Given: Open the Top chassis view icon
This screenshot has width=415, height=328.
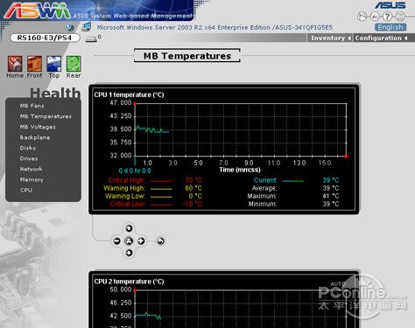Looking at the screenshot, I should point(54,64).
